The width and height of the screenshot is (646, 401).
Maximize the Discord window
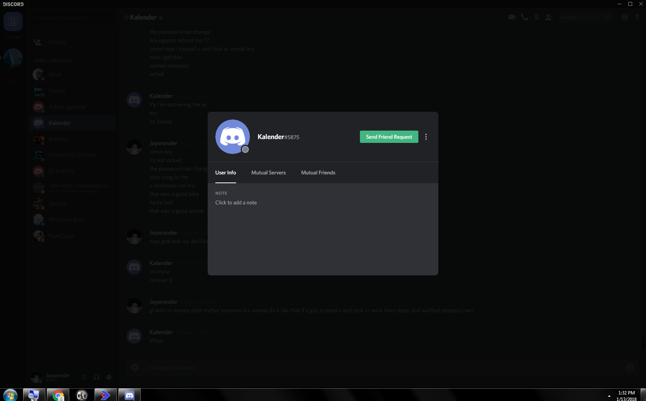[x=630, y=4]
